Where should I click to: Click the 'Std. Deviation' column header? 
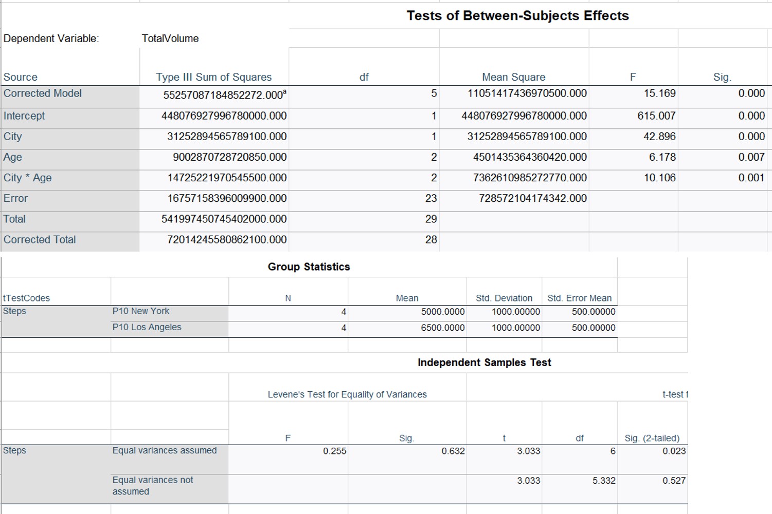[504, 298]
